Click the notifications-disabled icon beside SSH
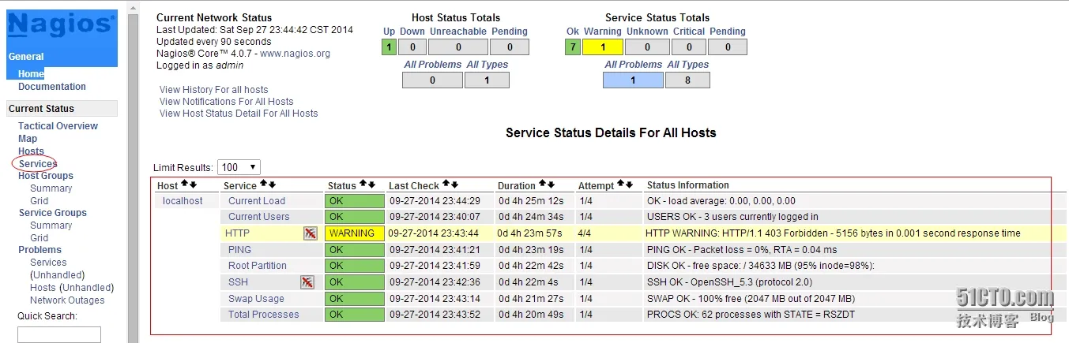The width and height of the screenshot is (1069, 343). coord(307,282)
